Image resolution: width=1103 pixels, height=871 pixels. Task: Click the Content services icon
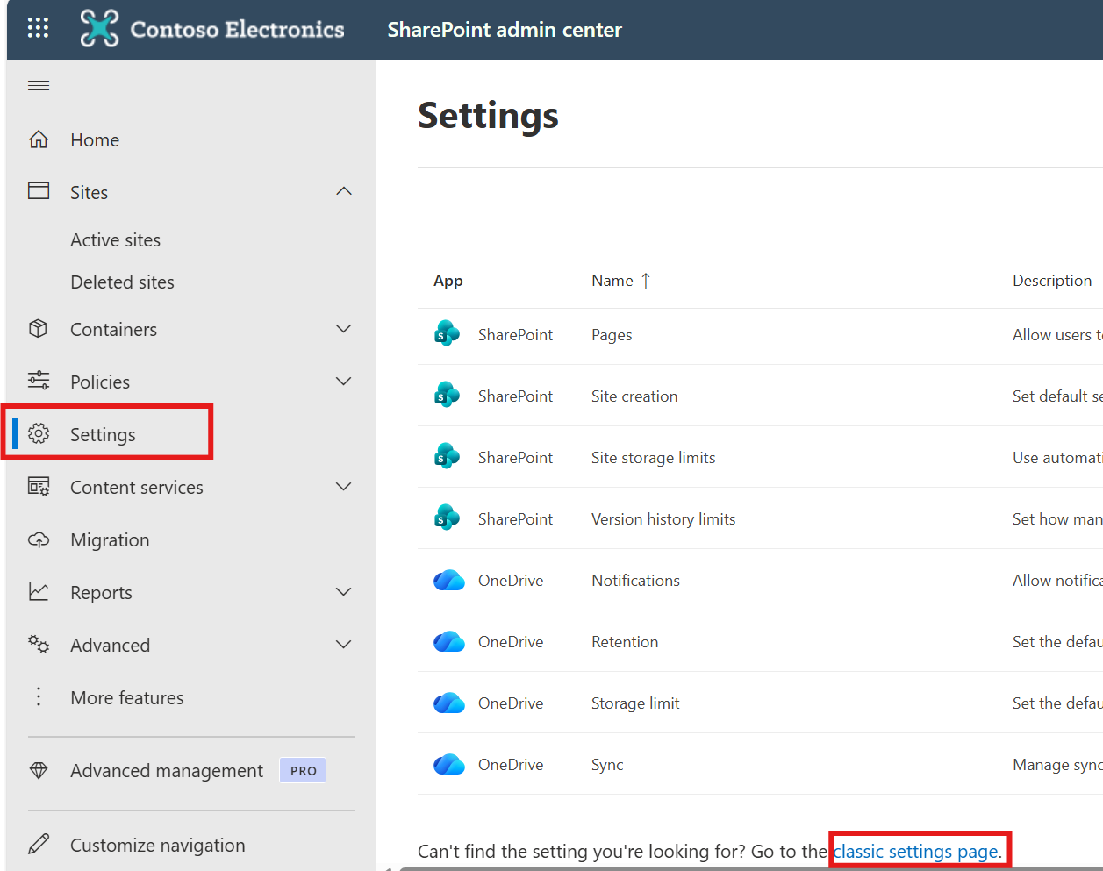click(39, 486)
